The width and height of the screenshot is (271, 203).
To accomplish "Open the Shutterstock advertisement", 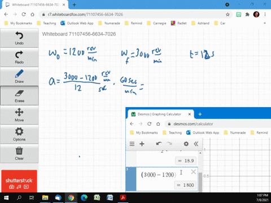I will coord(19,181).
